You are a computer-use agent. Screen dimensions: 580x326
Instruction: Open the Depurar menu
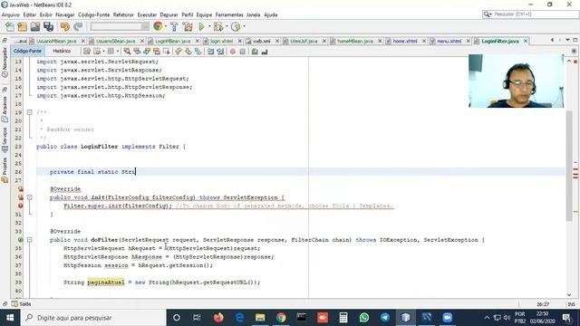pos(169,14)
